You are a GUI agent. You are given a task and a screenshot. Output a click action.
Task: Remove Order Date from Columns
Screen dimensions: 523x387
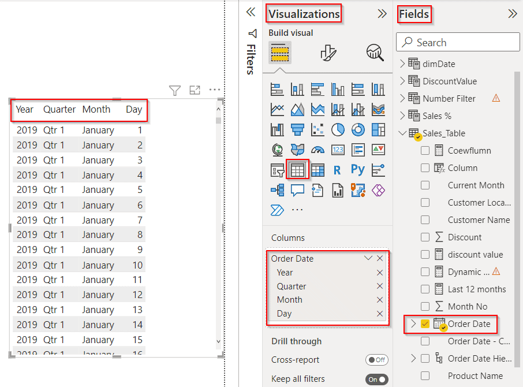click(380, 258)
